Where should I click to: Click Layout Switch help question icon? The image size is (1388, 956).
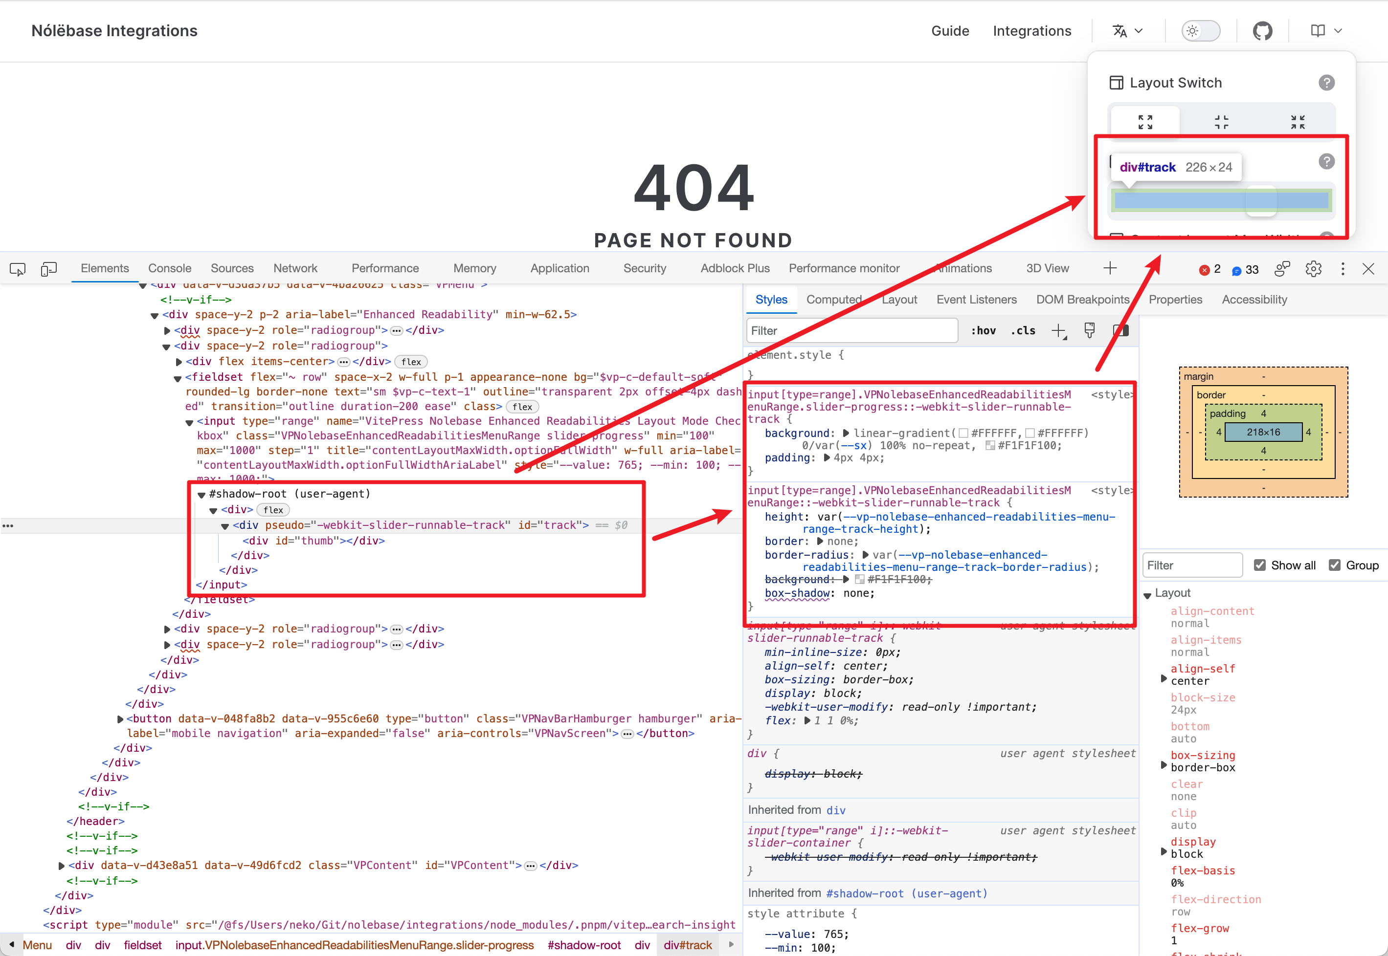(1326, 83)
